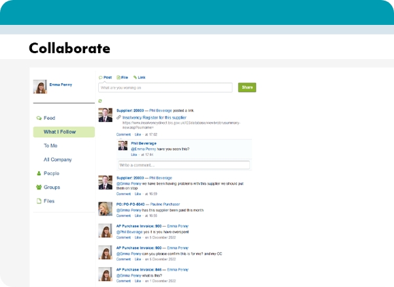Click Emma Penny's profile picture in sidebar
This screenshot has height=287, width=394.
[x=40, y=86]
